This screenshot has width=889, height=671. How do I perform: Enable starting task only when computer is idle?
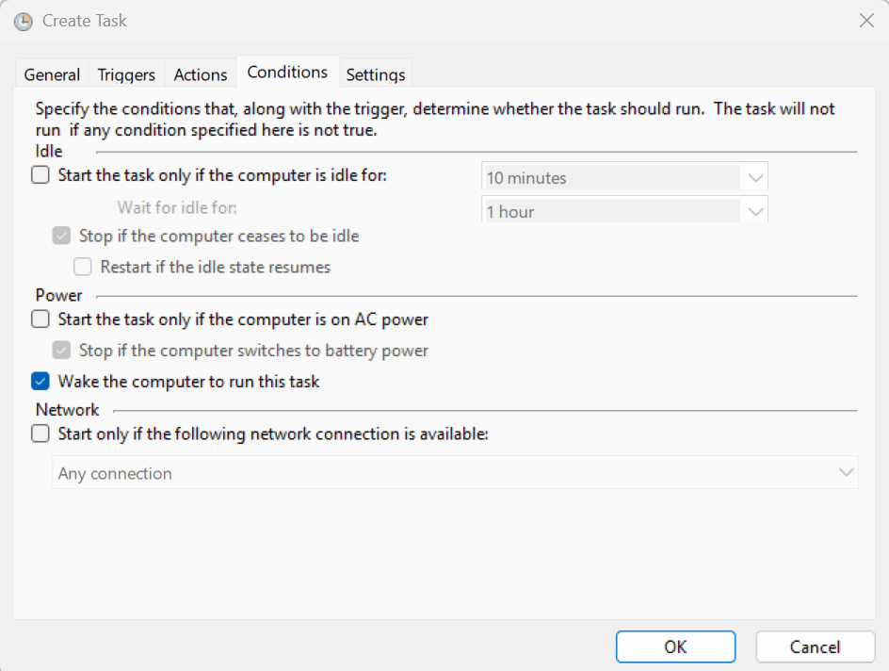point(40,175)
